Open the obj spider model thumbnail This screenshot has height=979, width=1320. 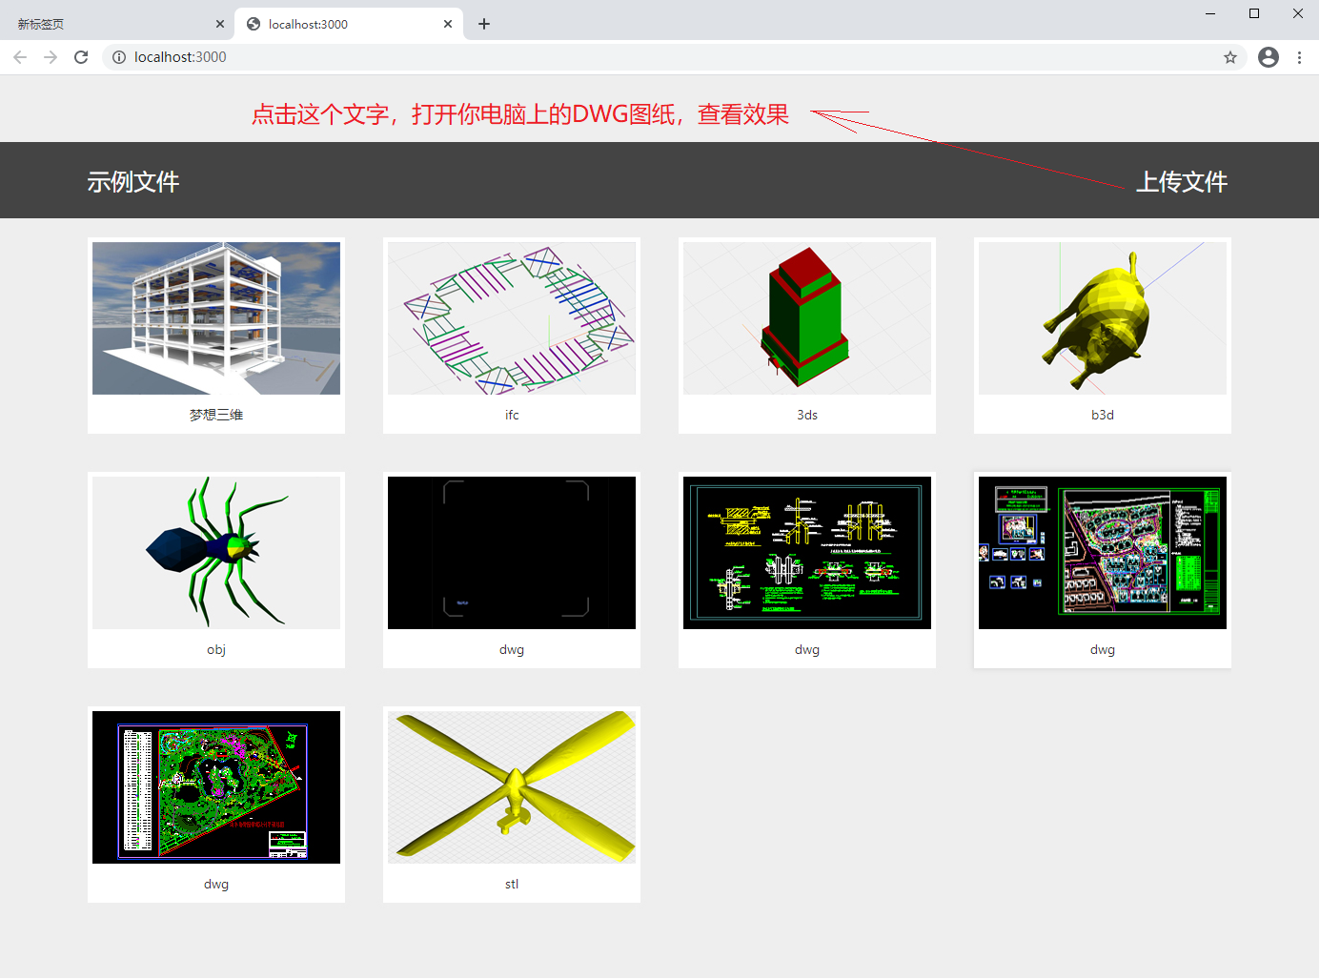pos(215,553)
